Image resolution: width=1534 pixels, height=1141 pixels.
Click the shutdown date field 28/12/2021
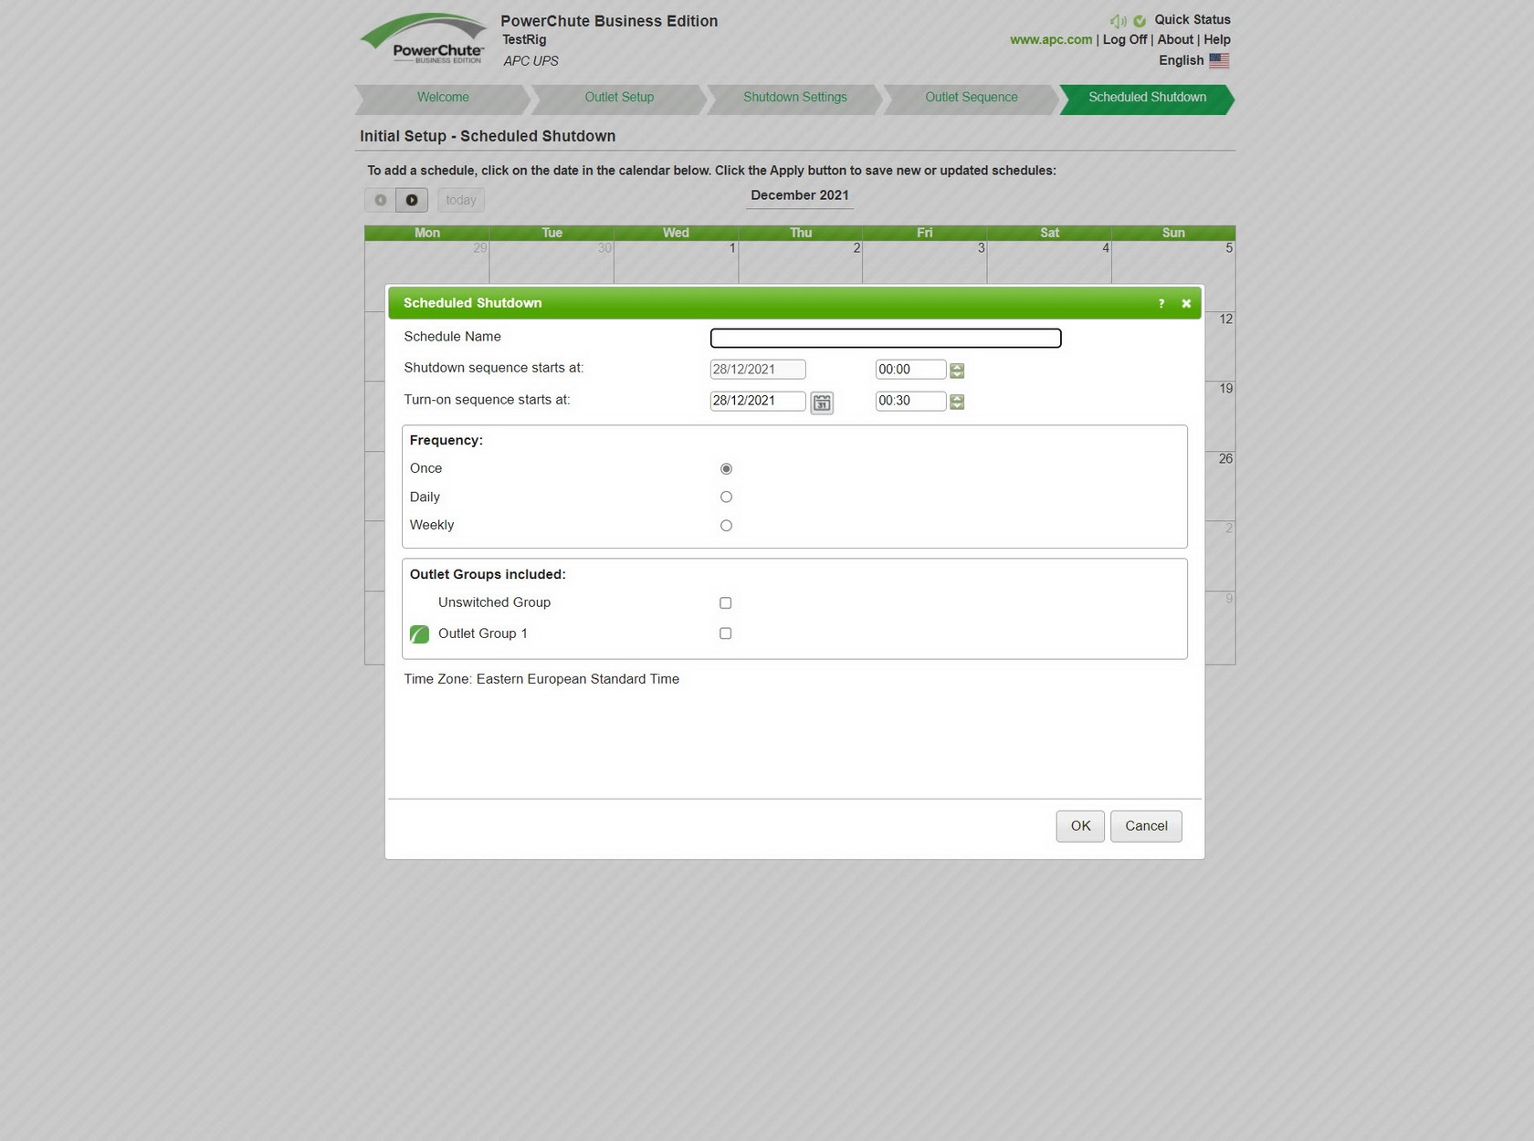pos(758,370)
